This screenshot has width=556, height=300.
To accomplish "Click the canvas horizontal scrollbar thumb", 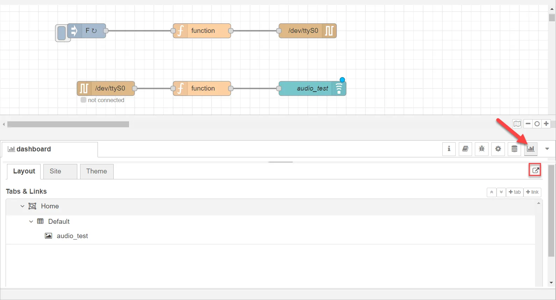I will [x=68, y=124].
